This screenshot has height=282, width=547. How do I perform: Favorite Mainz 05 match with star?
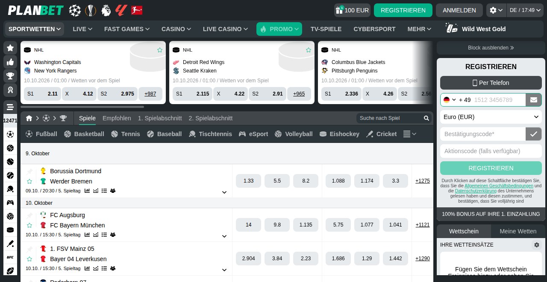point(29,259)
